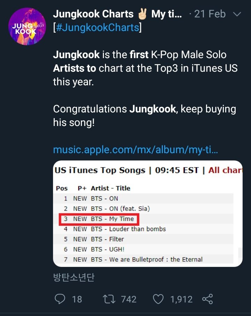Image resolution: width=251 pixels, height=316 pixels.
Task: Click the 방탄소년단 label under image
Action: [74, 277]
